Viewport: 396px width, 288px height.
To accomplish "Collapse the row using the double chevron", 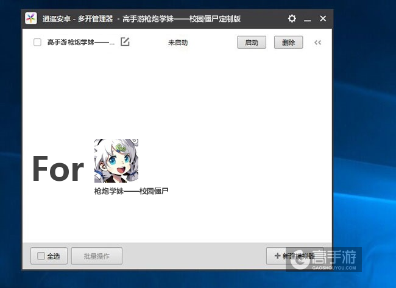I will pyautogui.click(x=317, y=43).
